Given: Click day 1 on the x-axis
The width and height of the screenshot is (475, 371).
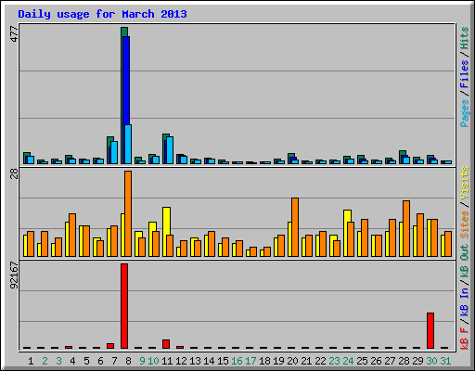Looking at the screenshot, I should coord(31,361).
